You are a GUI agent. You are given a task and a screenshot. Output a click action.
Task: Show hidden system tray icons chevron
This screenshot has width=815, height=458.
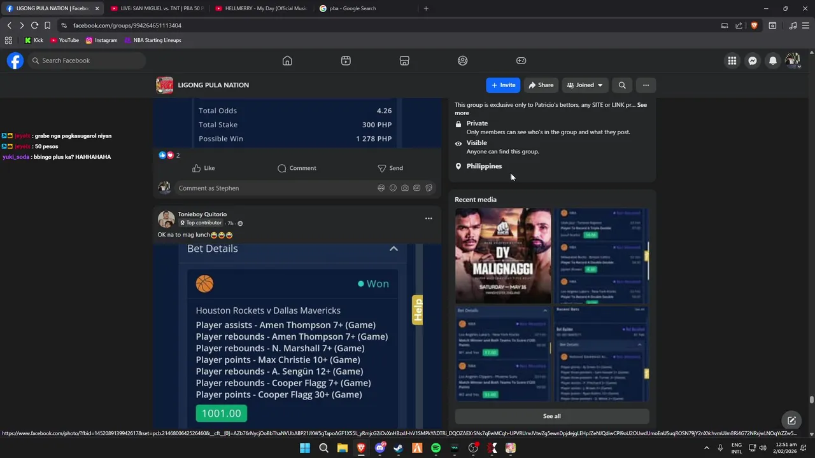pyautogui.click(x=706, y=448)
